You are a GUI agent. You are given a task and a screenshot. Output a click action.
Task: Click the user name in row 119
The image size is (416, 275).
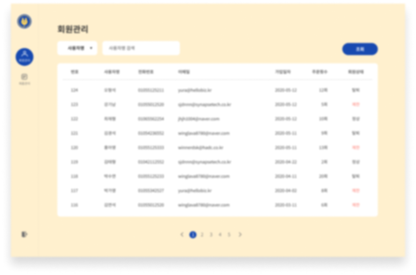click(110, 162)
